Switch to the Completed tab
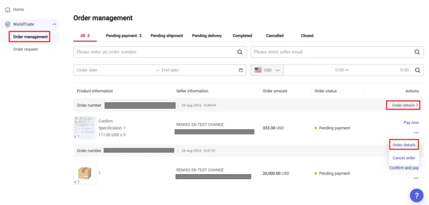This screenshot has height=205, width=429. 242,36
